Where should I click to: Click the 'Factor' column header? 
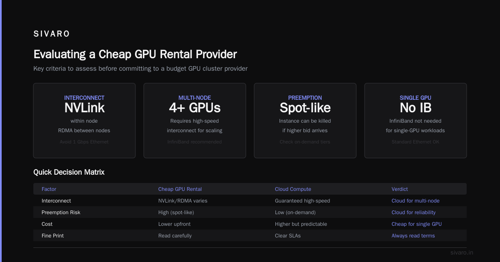tap(50, 189)
